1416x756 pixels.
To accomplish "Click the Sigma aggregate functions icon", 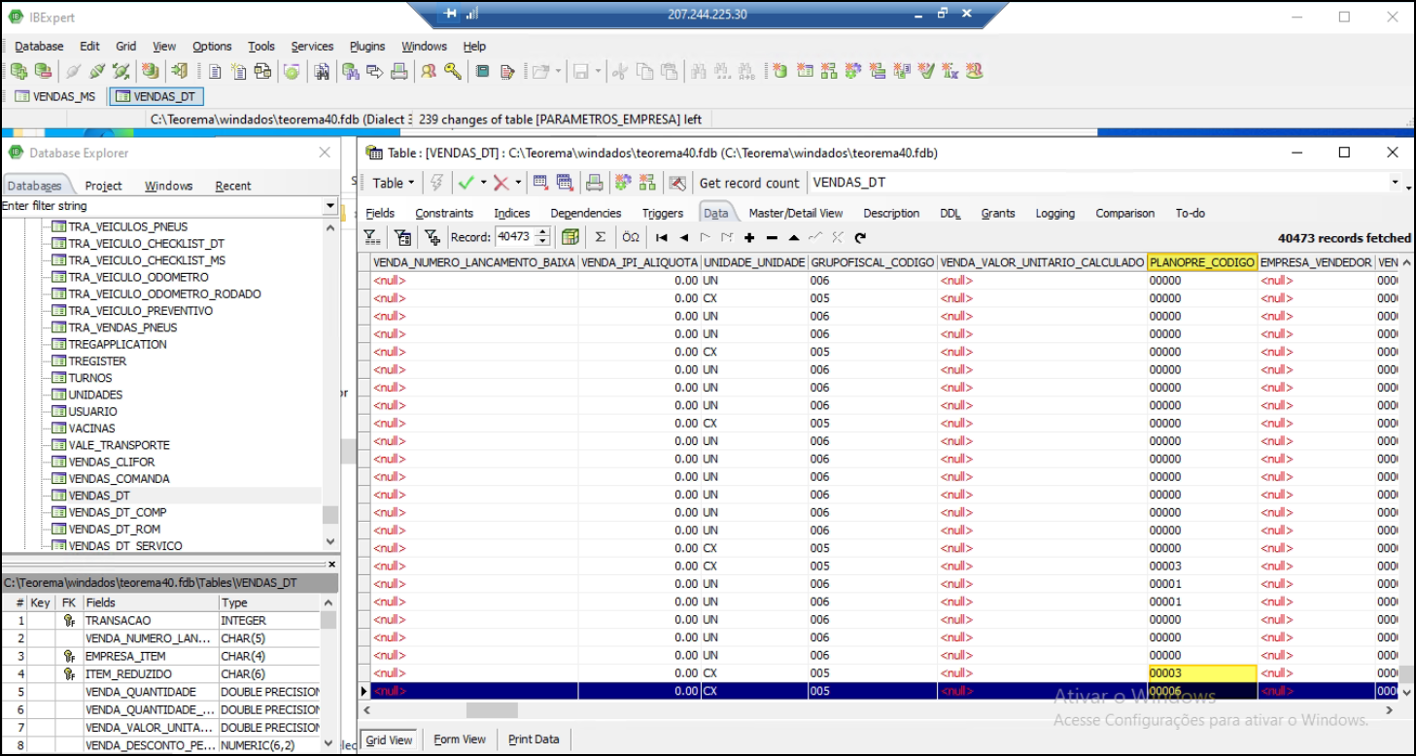I will [x=601, y=237].
